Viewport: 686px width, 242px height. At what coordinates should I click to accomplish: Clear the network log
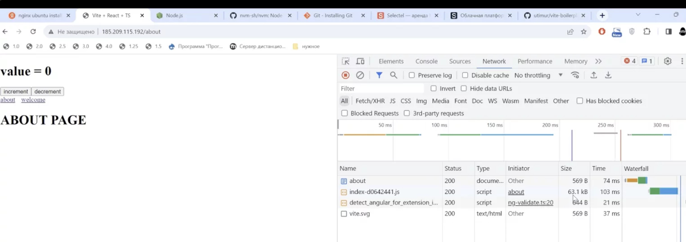coord(360,75)
